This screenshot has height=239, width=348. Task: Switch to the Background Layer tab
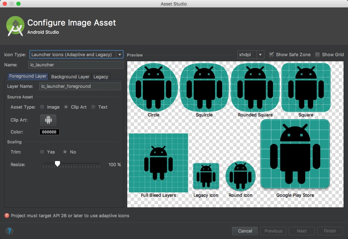click(x=70, y=77)
